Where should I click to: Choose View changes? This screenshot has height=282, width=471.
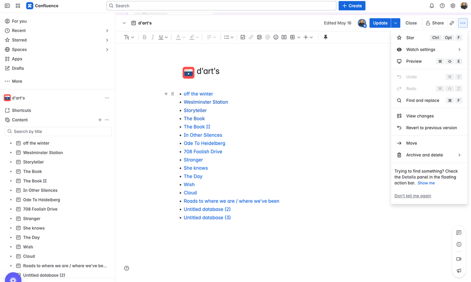[x=429, y=116]
